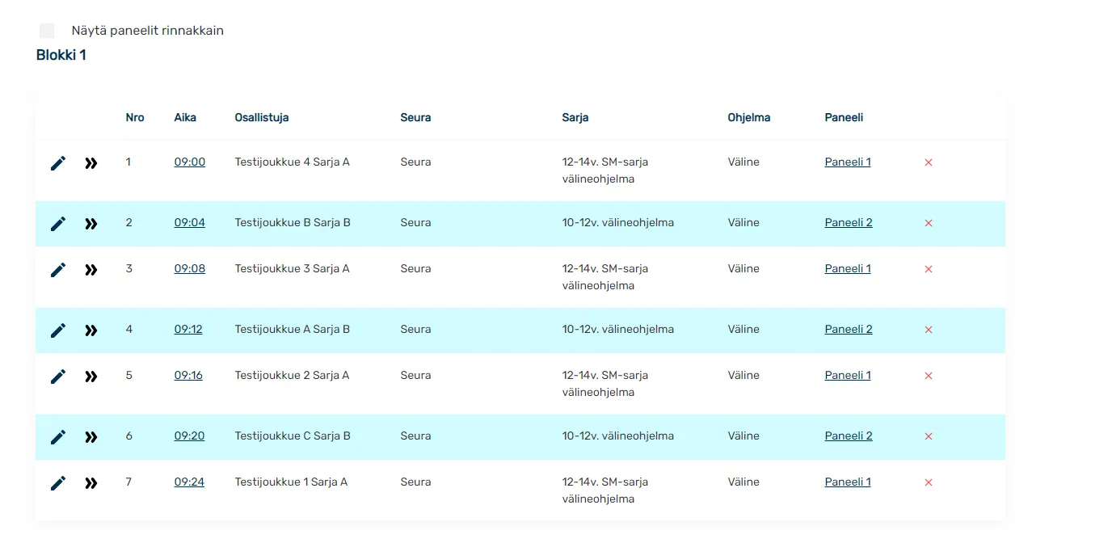Click the Sarja column header

(x=575, y=117)
